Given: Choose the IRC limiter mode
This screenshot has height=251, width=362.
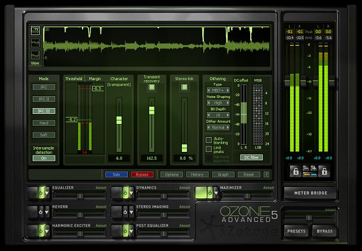Looking at the screenshot, I should click(x=44, y=87).
